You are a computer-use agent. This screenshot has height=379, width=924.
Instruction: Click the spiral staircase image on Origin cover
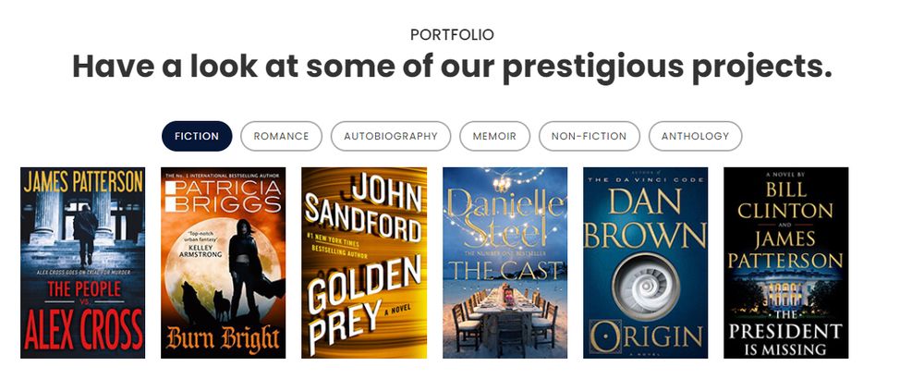tap(646, 287)
